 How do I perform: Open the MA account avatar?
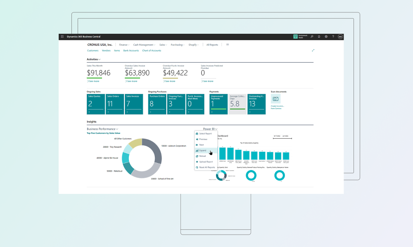click(x=340, y=37)
